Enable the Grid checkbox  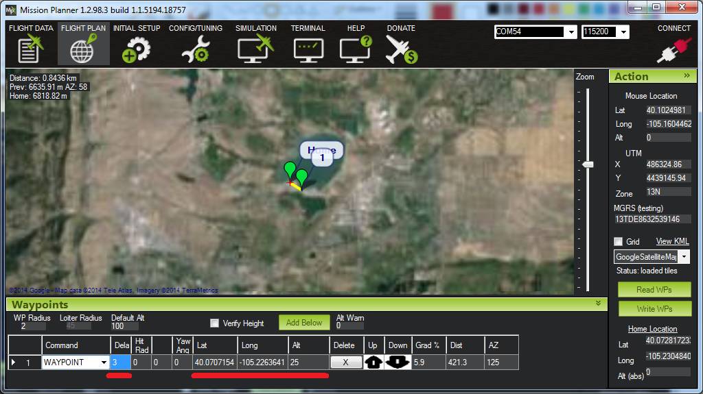[618, 242]
